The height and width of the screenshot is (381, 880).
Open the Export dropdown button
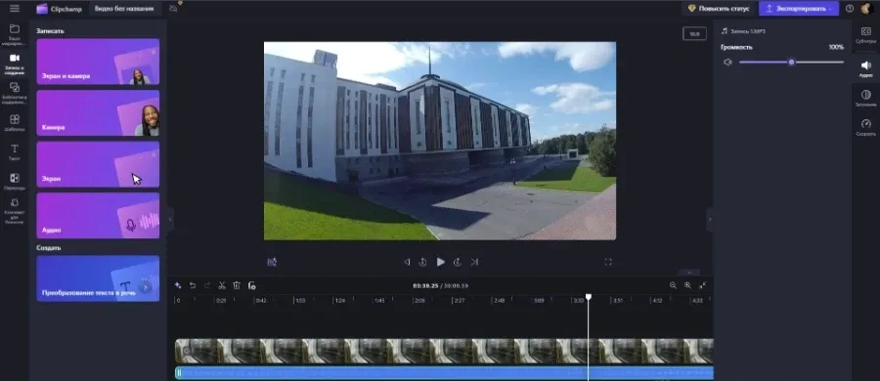click(799, 9)
